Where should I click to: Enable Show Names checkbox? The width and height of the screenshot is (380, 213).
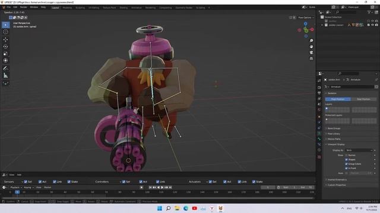click(x=346, y=155)
